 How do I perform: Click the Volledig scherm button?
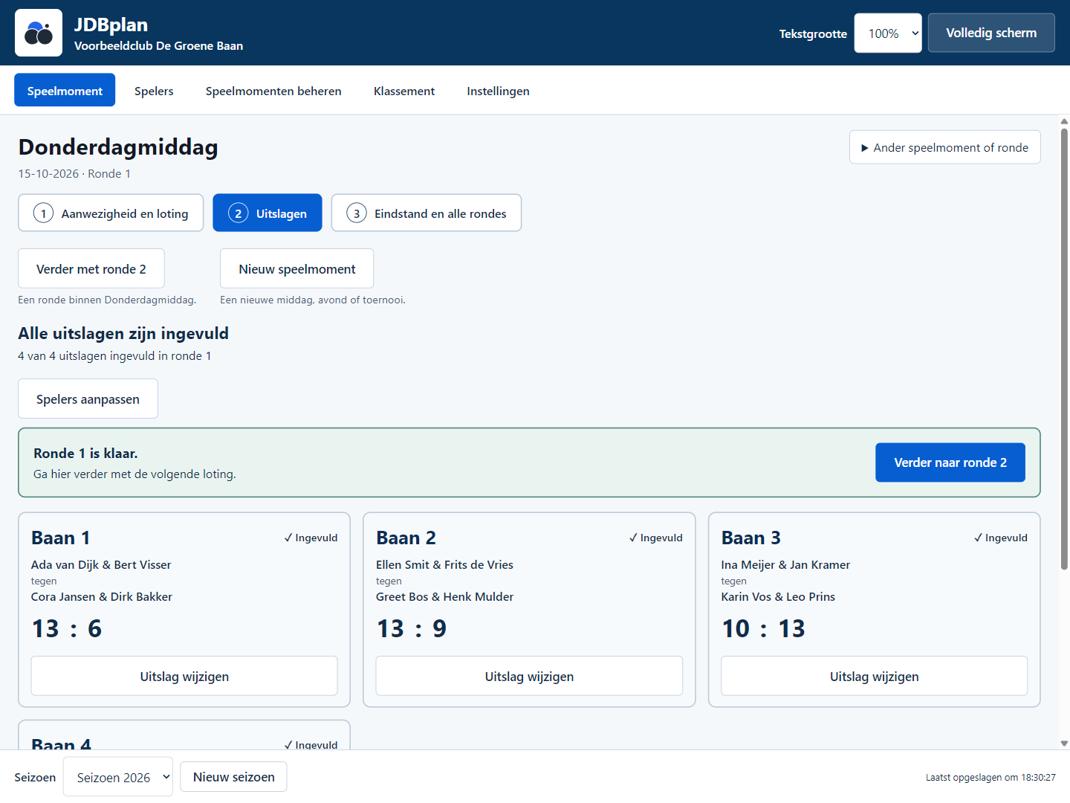[991, 33]
